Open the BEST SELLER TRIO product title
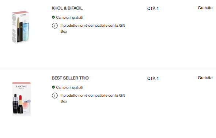The width and height of the screenshot is (216, 138). (x=70, y=78)
